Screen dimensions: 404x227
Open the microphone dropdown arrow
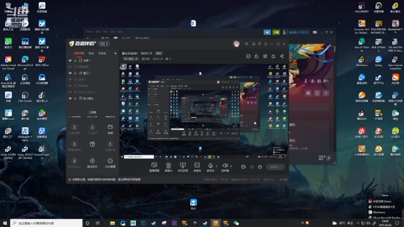point(217,166)
